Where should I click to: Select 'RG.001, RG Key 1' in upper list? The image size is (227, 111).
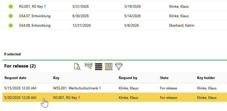pyautogui.click(x=32, y=7)
